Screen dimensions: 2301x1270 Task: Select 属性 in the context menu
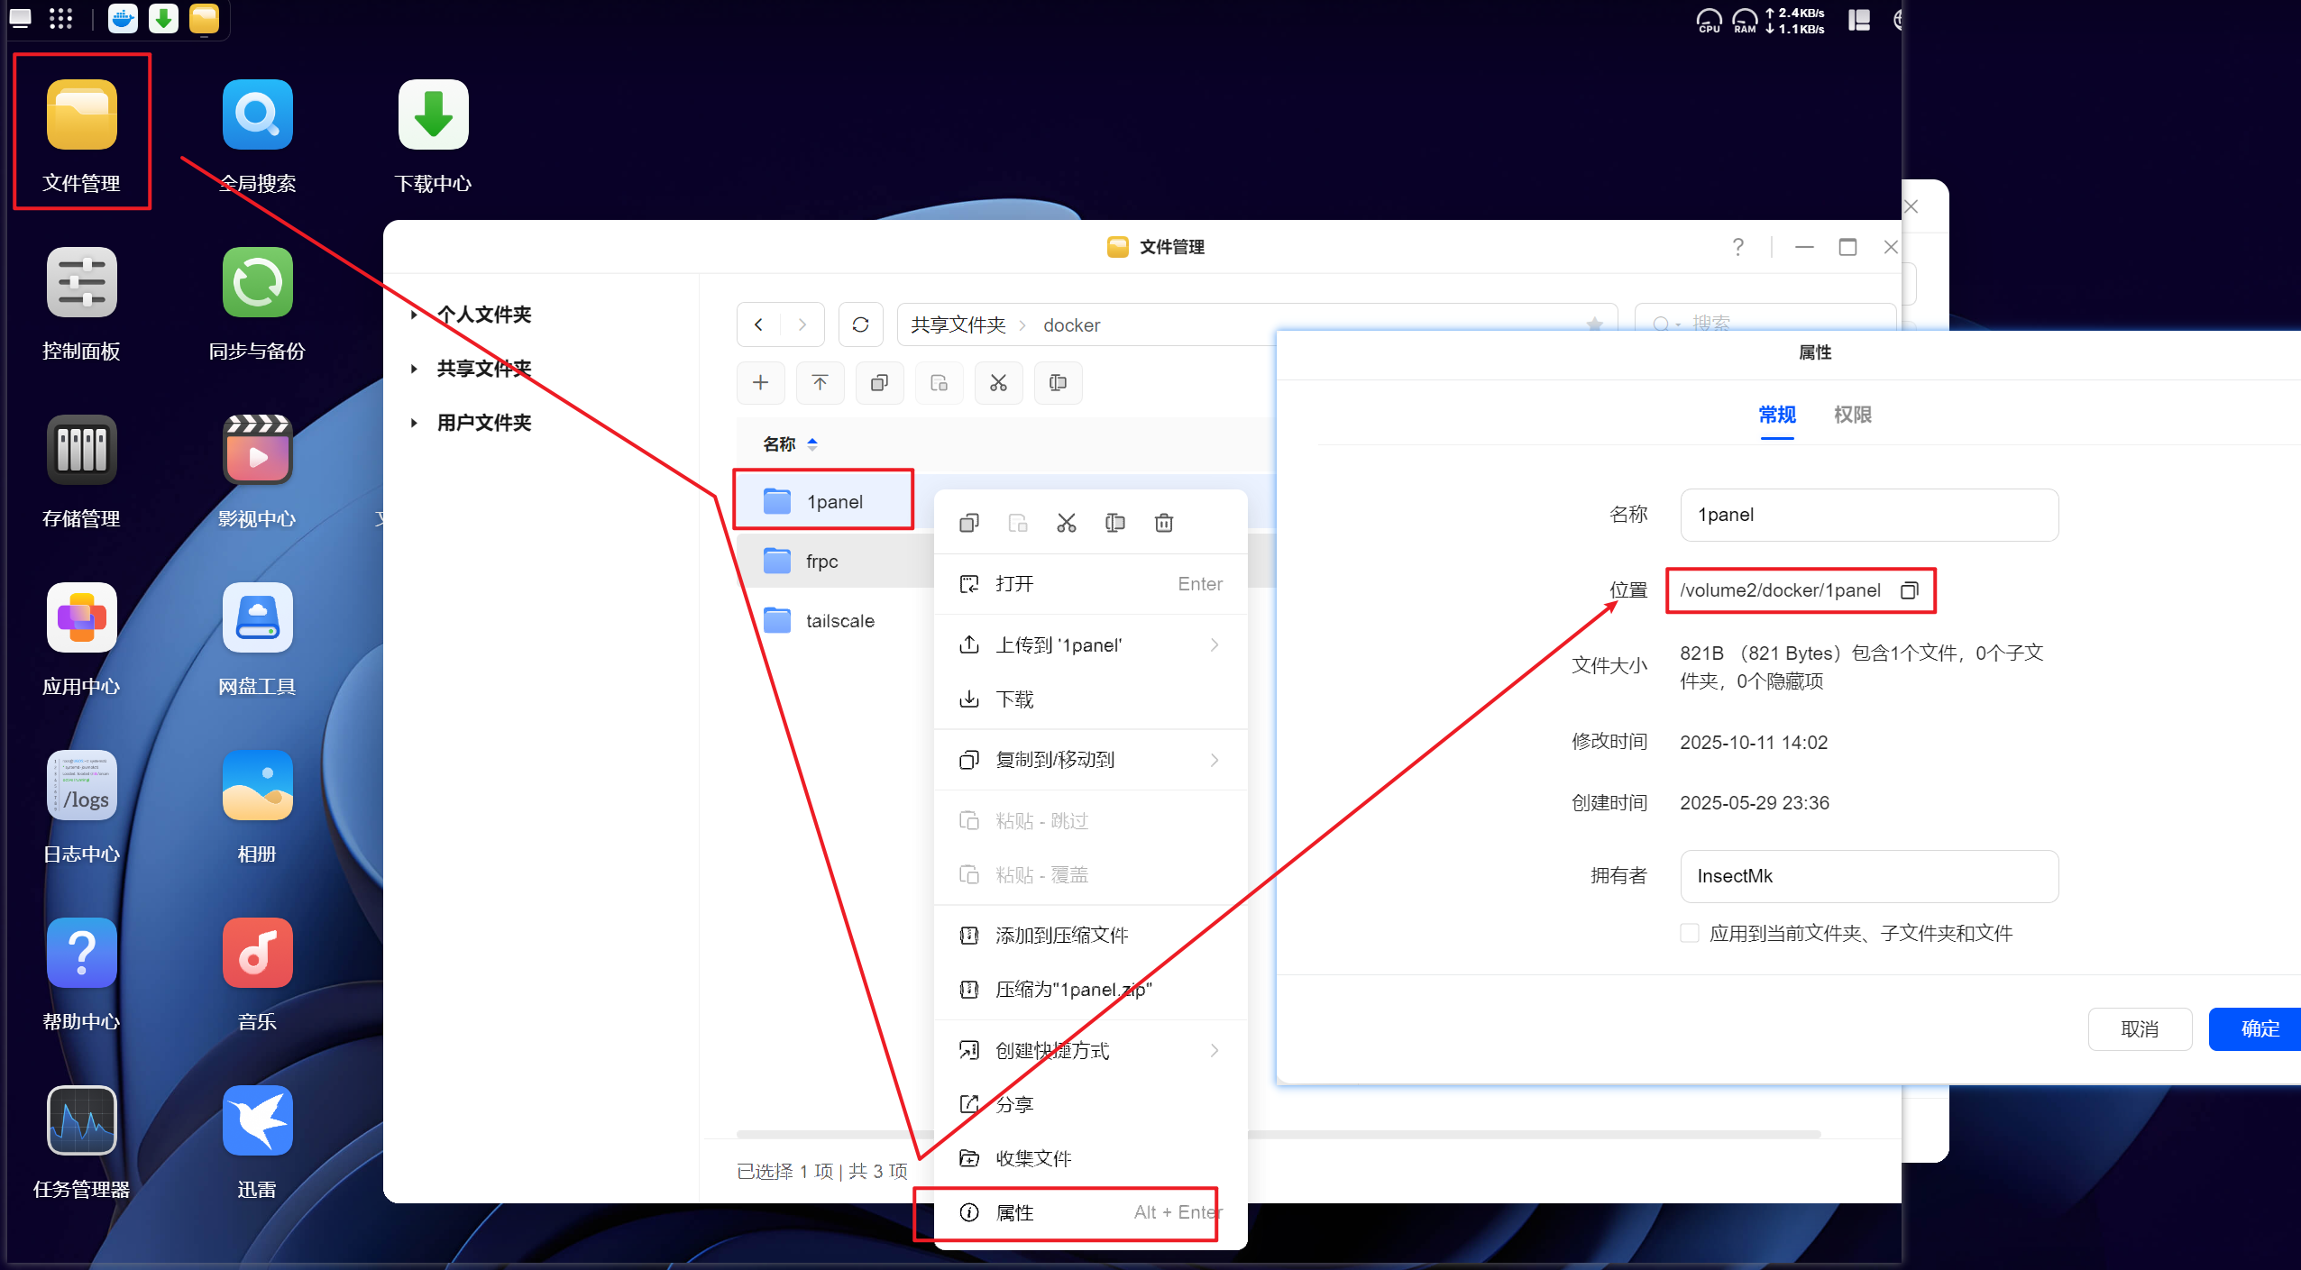[1014, 1212]
